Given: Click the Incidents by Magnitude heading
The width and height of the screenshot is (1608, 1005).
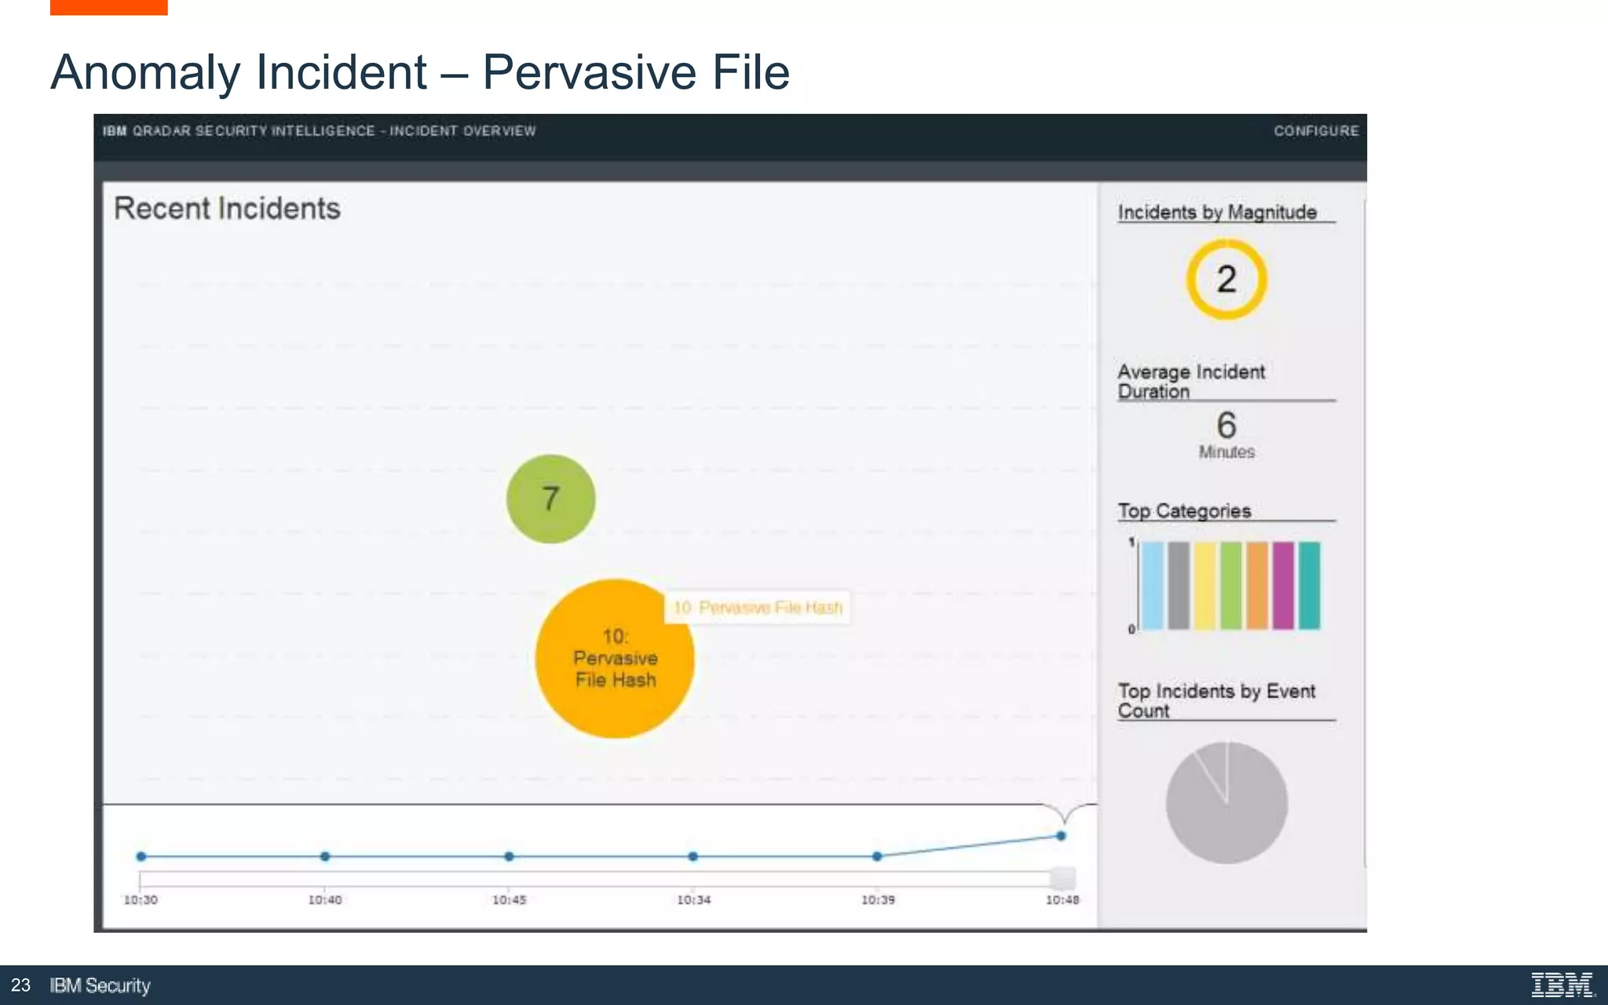Looking at the screenshot, I should pyautogui.click(x=1217, y=212).
